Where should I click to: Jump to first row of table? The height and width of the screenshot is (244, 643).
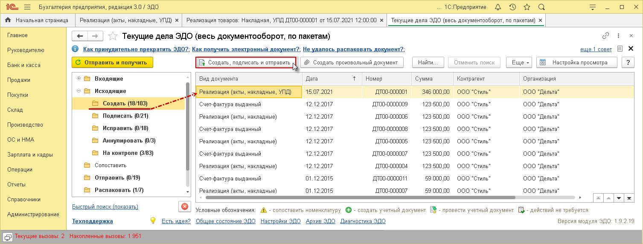tap(599, 198)
